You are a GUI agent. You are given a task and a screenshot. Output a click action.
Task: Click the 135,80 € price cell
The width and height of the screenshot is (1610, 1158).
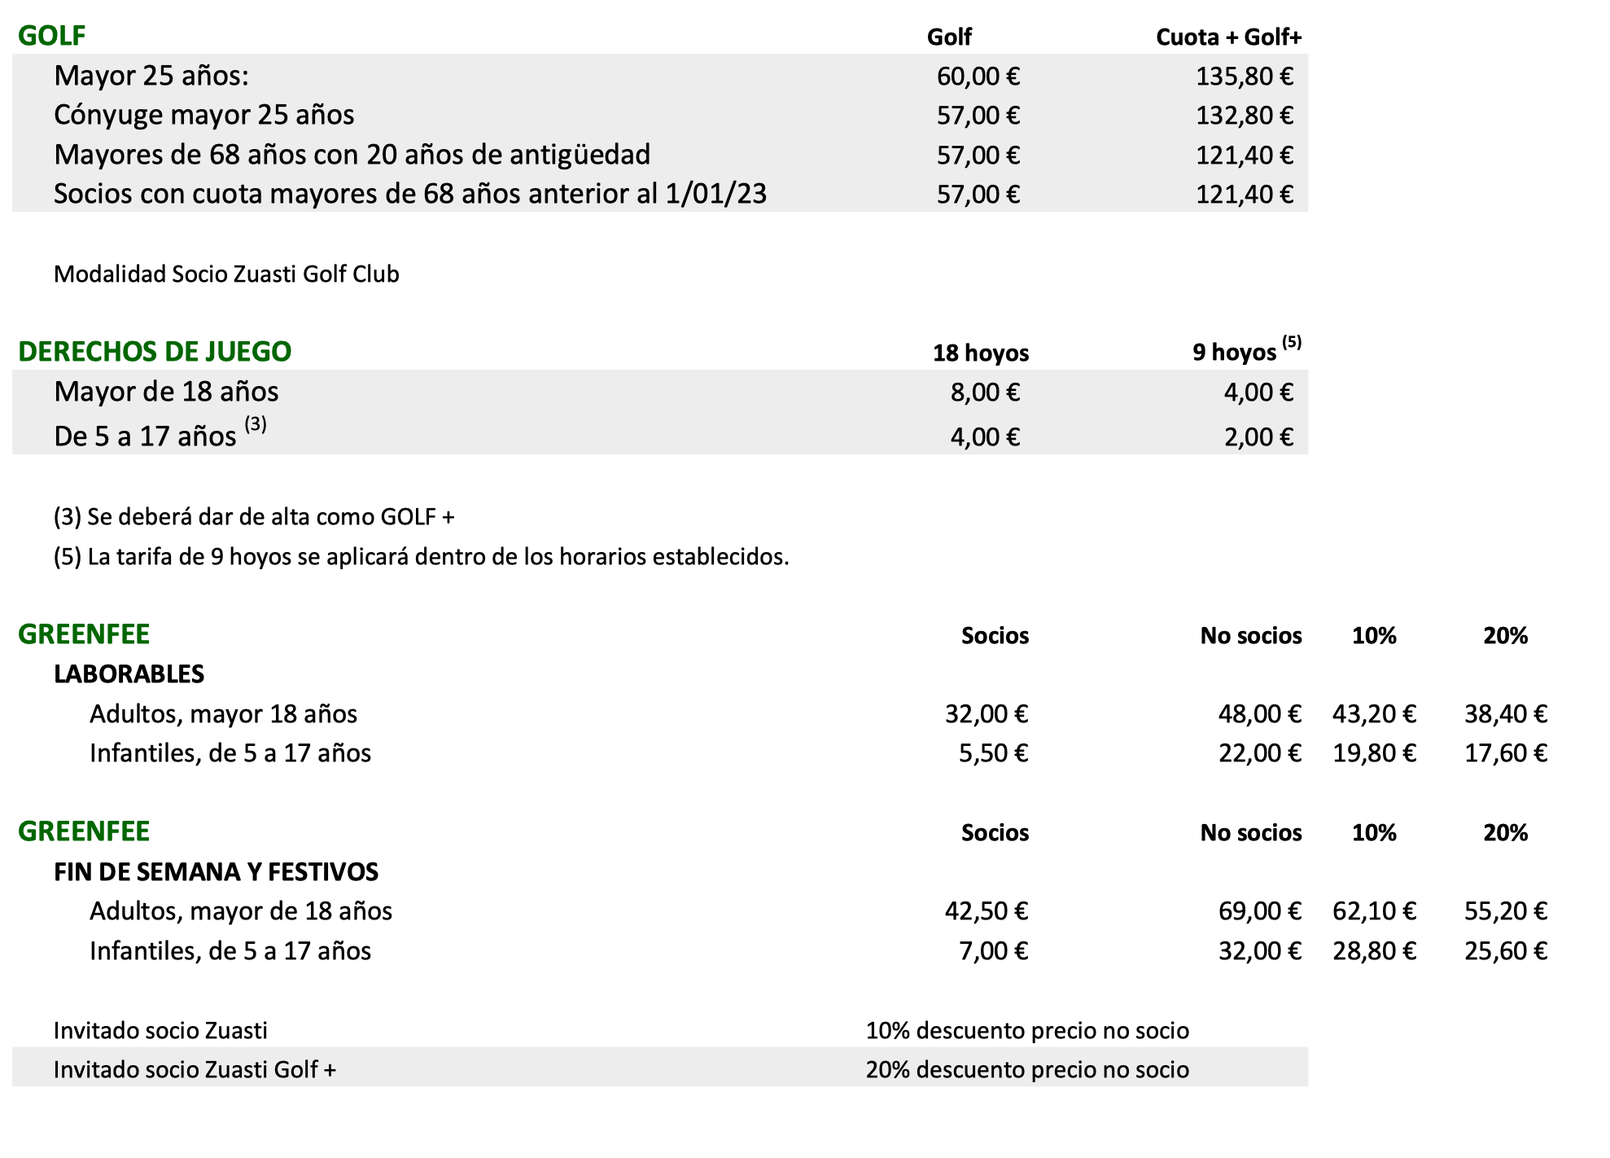[1244, 77]
